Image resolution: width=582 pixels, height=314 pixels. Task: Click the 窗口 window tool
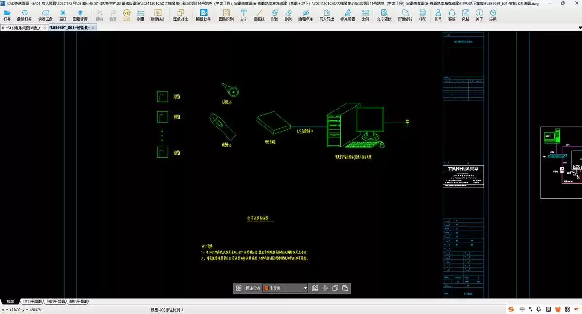[x=63, y=15]
